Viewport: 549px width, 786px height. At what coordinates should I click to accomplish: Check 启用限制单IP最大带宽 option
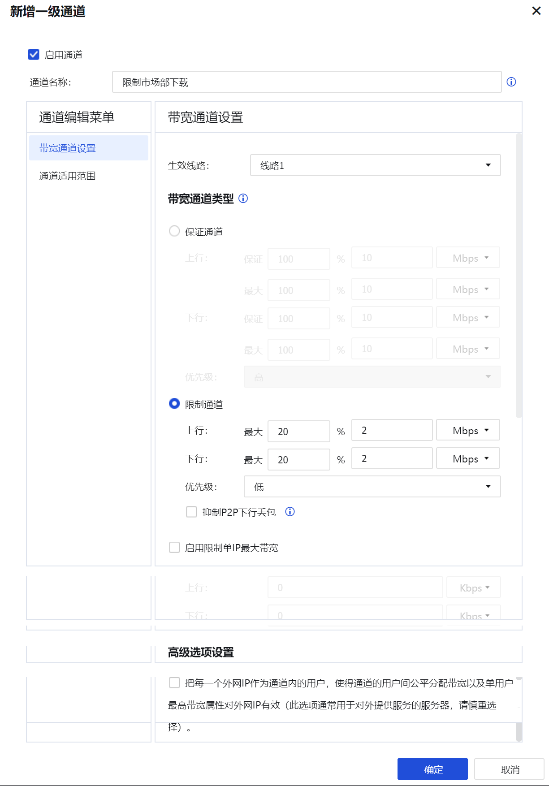tap(174, 547)
